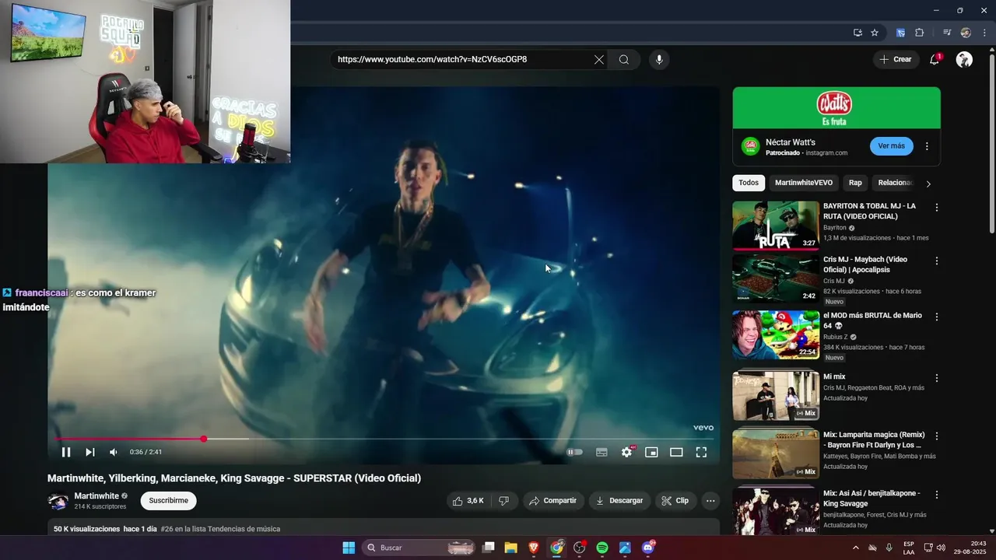
Task: Open the Crear menu
Action: pyautogui.click(x=895, y=59)
